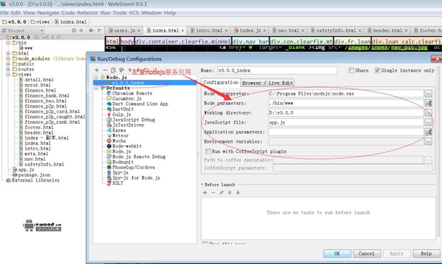Open the Navigate menu
The width and height of the screenshot is (442, 264).
(x=48, y=13)
